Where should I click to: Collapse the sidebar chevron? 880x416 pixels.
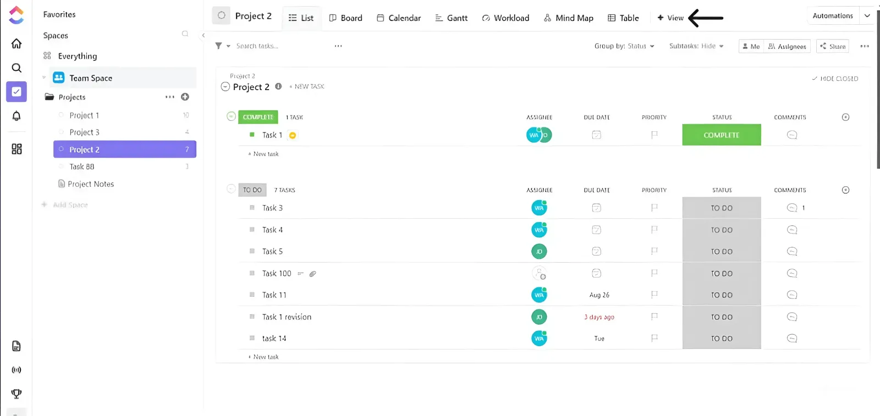pyautogui.click(x=203, y=35)
